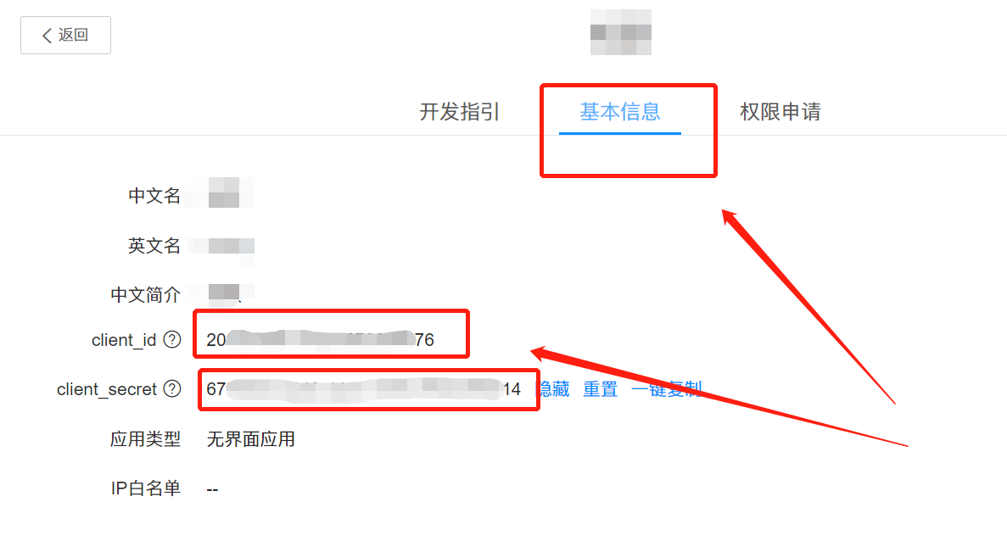Open the 开发指引 tab
Viewport: 1007px width, 541px height.
pos(459,112)
